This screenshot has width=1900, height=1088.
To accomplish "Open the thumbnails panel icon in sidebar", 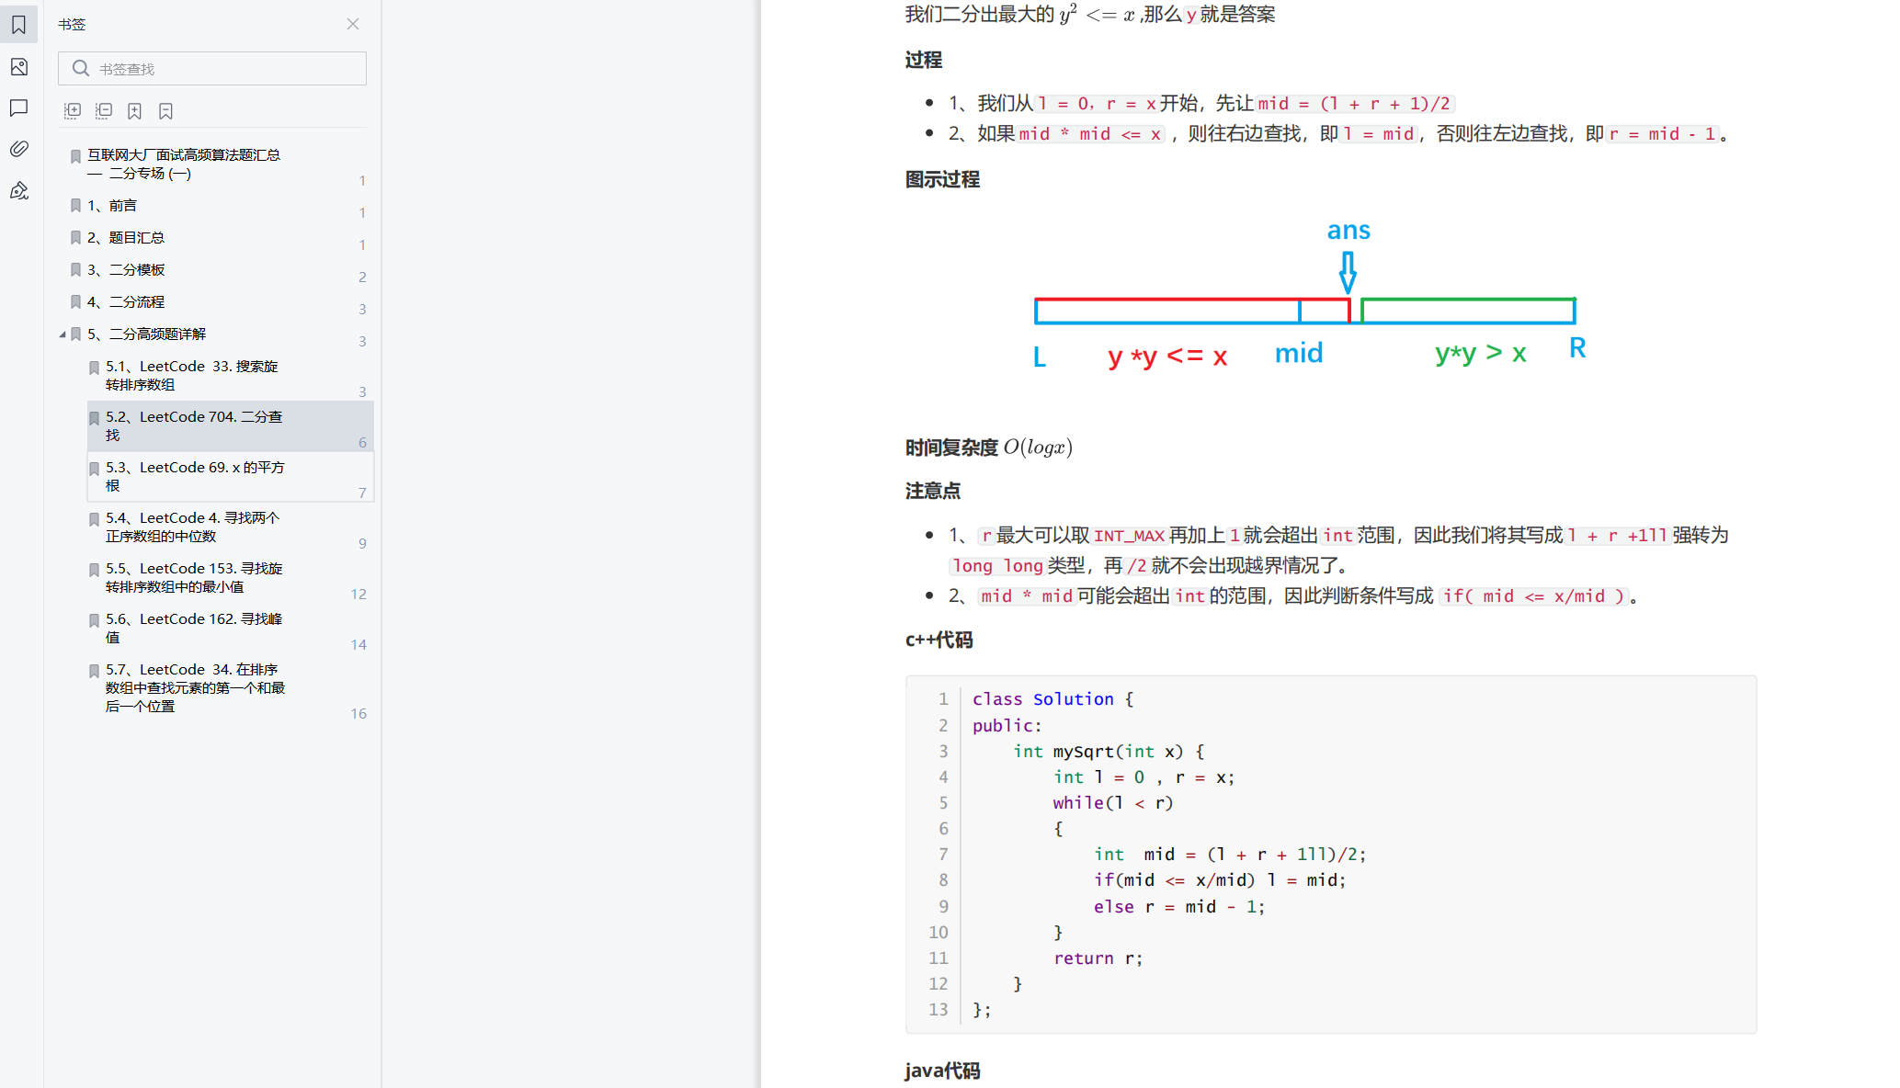I will click(18, 67).
